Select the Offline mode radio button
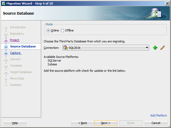 tap(62, 31)
